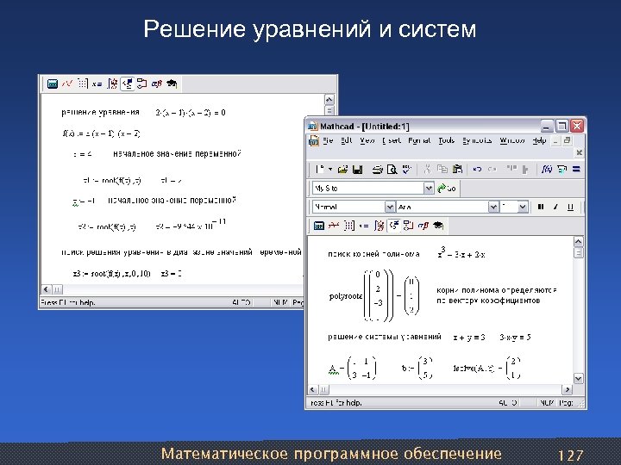Open Matrix toolbar in back left window
The image size is (621, 465).
coord(83,84)
